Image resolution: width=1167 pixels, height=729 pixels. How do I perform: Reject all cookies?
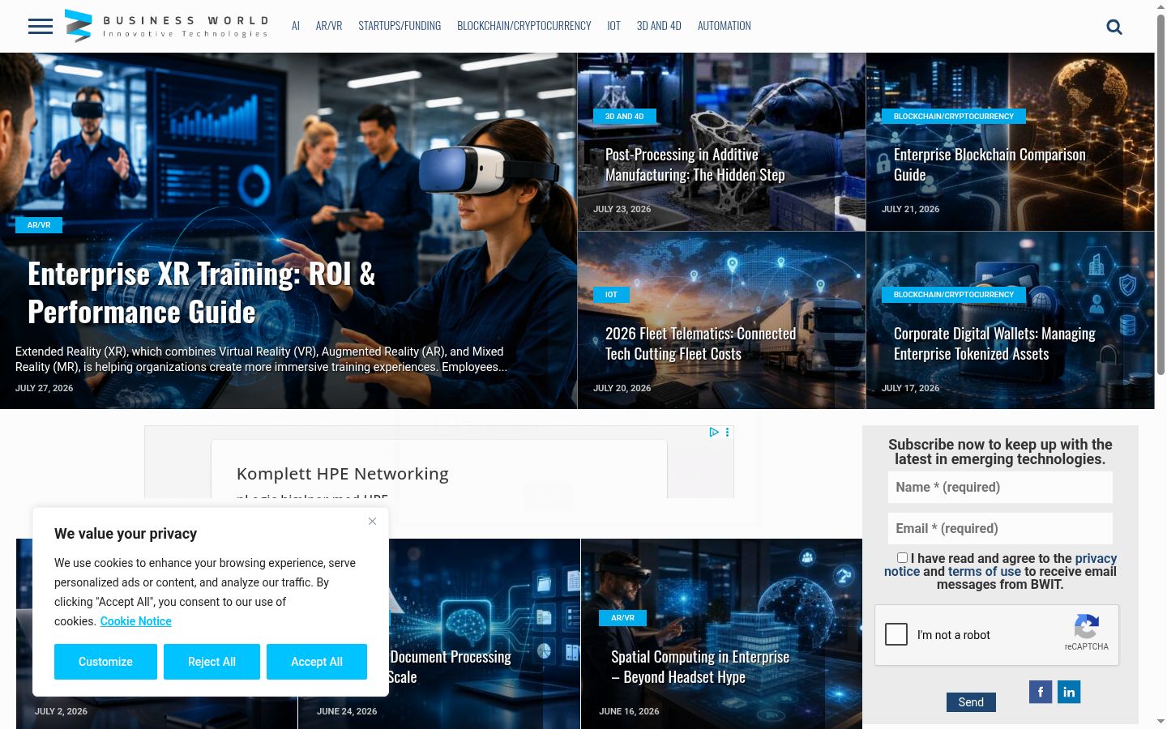[x=212, y=662]
